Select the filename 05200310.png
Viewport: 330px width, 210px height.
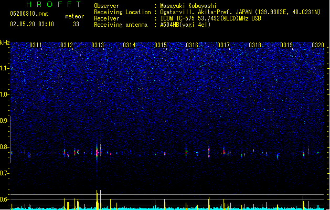pos(29,14)
